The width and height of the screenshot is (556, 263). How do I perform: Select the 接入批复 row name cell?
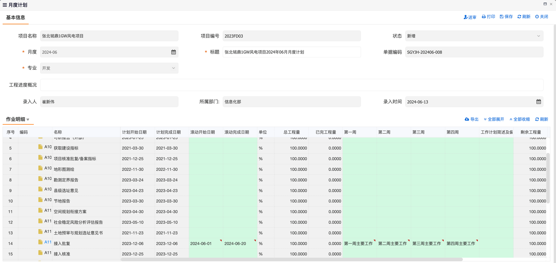tap(86, 243)
